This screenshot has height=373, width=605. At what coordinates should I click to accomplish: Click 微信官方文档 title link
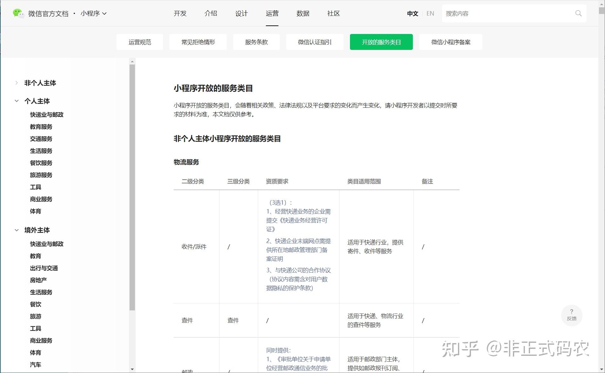tap(48, 13)
